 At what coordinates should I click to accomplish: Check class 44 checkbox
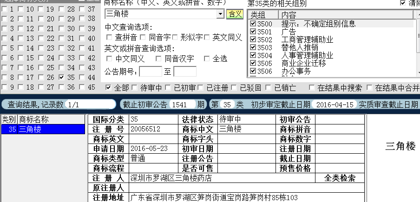point(82,78)
